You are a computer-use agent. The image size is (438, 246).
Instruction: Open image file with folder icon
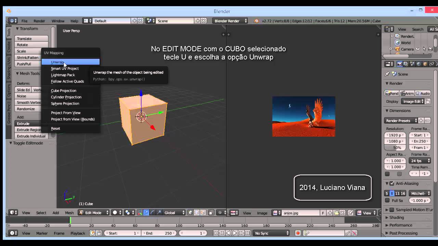[x=336, y=213]
